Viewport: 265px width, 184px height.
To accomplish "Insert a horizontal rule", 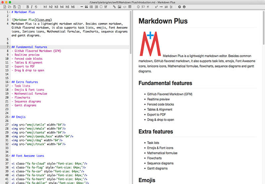I will click(82, 7).
